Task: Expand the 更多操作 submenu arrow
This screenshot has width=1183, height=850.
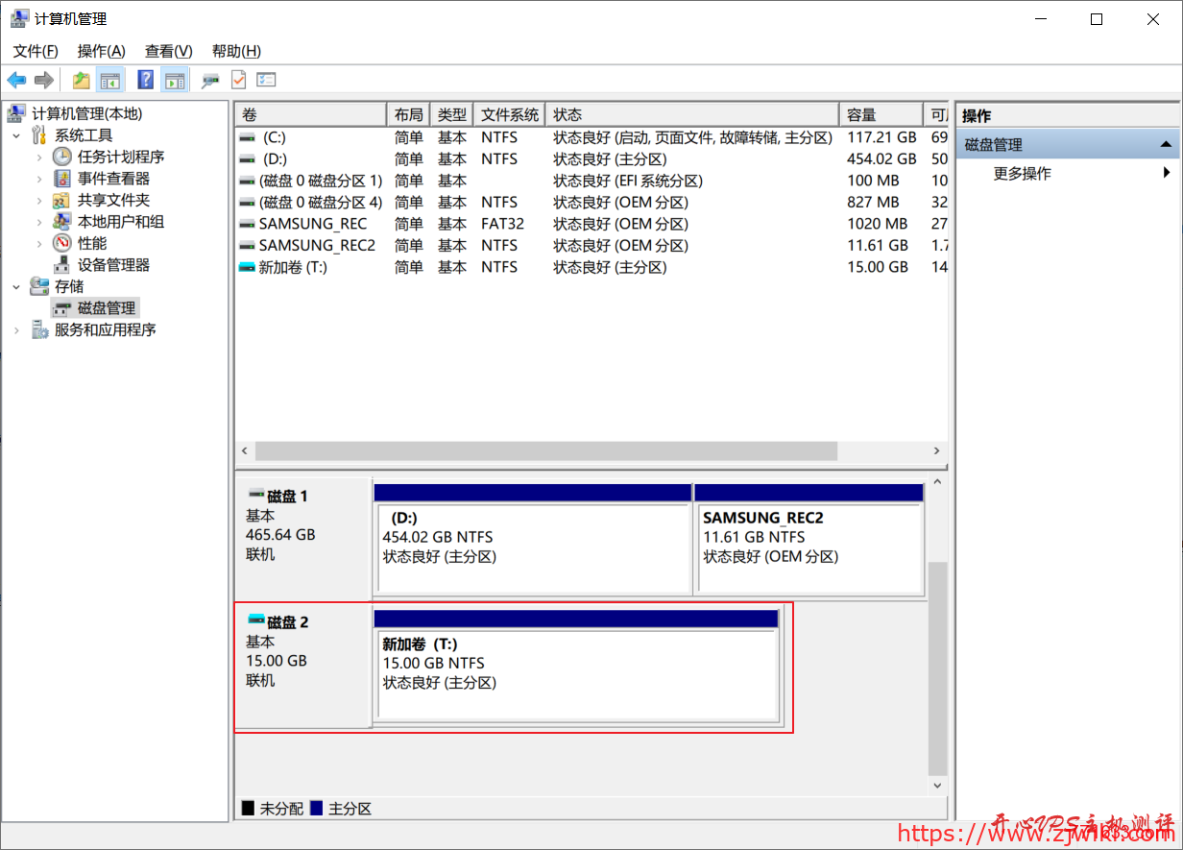Action: click(x=1168, y=172)
